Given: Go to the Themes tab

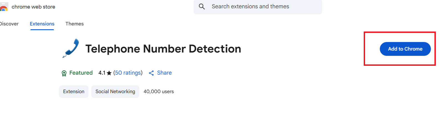Looking at the screenshot, I should (x=74, y=24).
